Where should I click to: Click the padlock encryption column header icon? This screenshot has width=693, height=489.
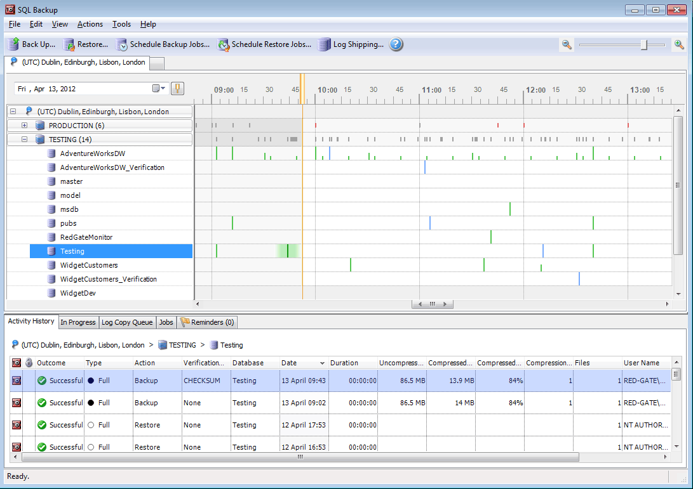click(29, 363)
